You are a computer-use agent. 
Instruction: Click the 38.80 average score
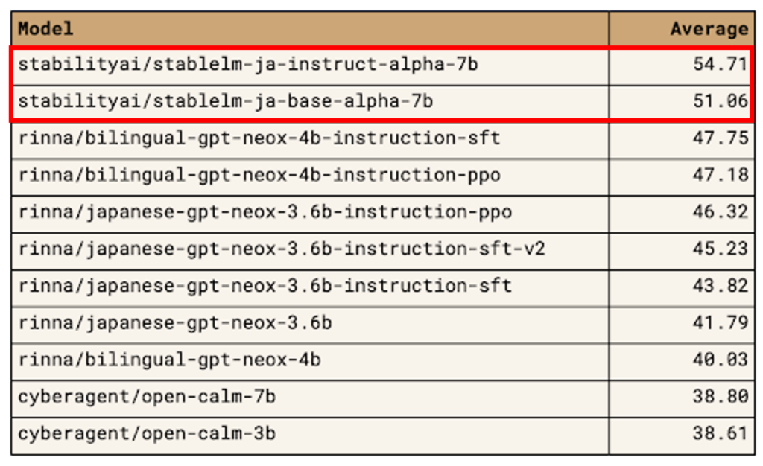point(721,396)
